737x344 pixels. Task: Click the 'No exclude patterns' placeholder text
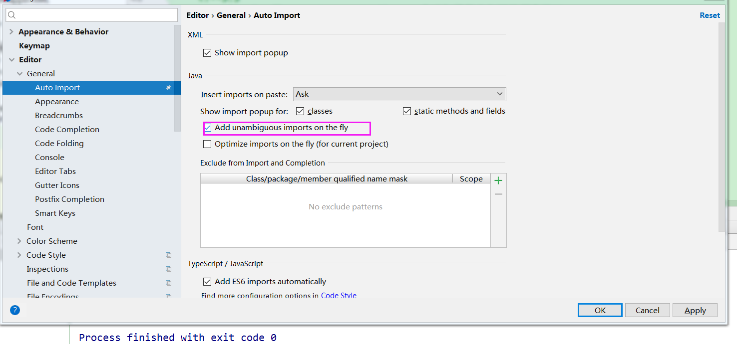(346, 207)
